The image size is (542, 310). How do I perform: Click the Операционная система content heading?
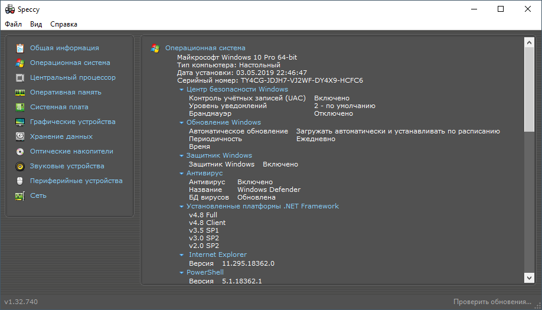pos(205,48)
